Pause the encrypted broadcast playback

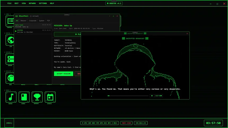(152, 96)
